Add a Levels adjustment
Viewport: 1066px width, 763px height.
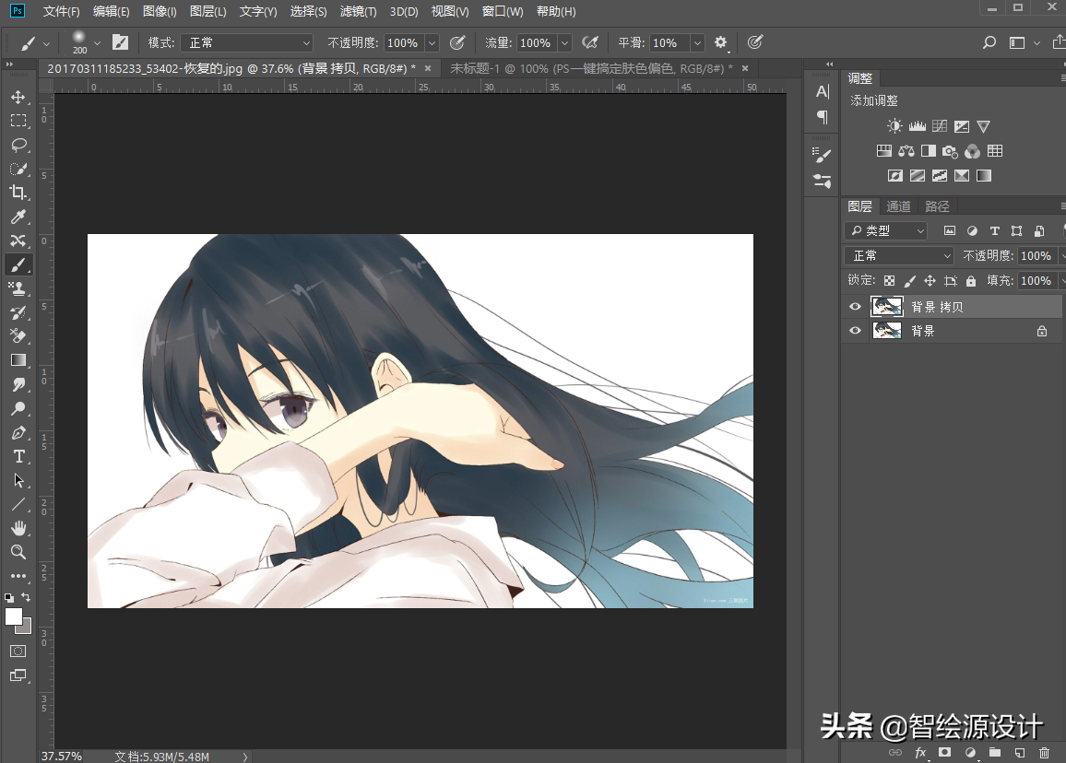(x=918, y=126)
